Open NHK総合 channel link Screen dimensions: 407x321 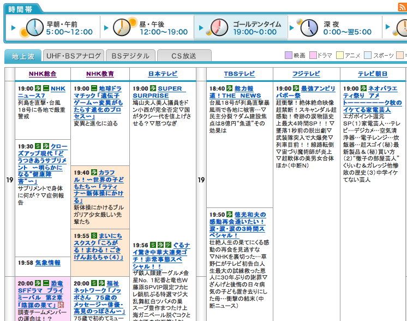click(x=43, y=74)
